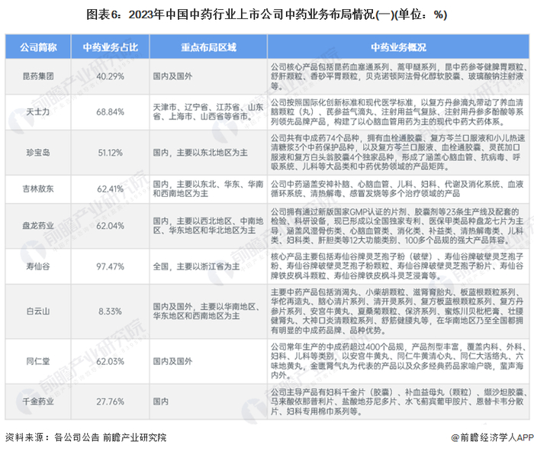Select the '中药业务占比' column header
This screenshot has width=534, height=452.
110,47
